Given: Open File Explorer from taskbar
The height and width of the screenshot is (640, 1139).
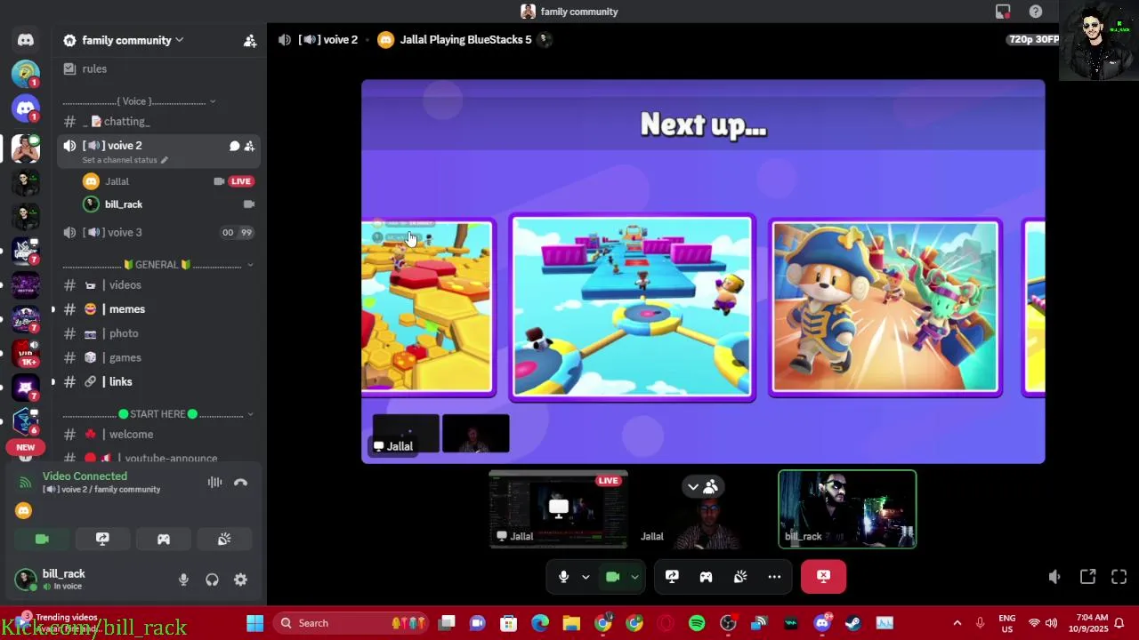Looking at the screenshot, I should coord(571,623).
